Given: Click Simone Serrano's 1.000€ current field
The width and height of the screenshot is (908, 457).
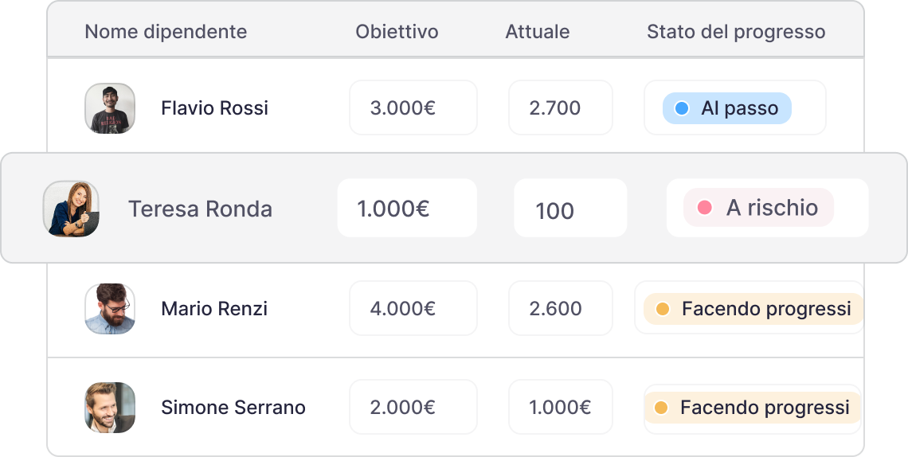Looking at the screenshot, I should [560, 408].
